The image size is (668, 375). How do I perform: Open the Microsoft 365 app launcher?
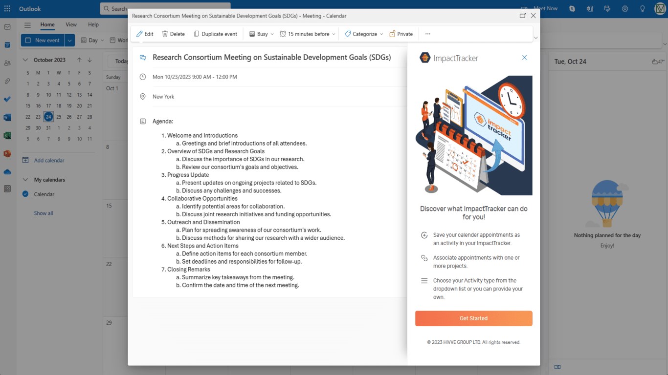7,9
